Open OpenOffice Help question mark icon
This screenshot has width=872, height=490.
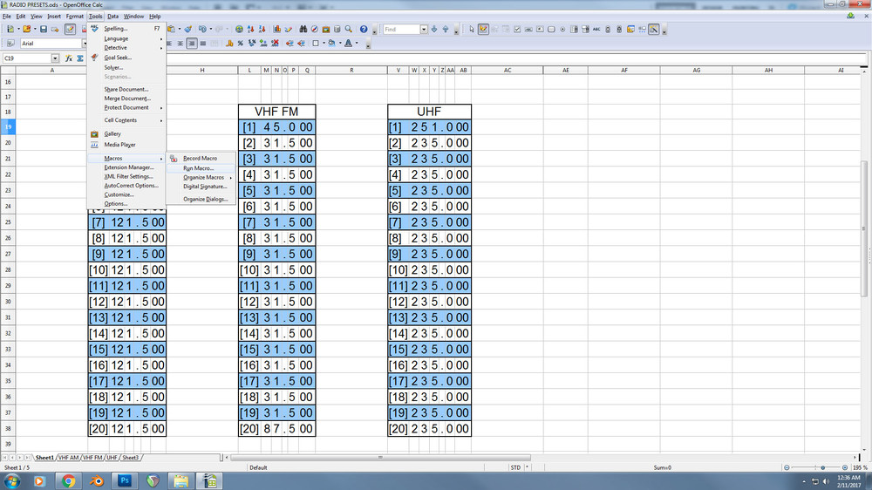[x=364, y=29]
